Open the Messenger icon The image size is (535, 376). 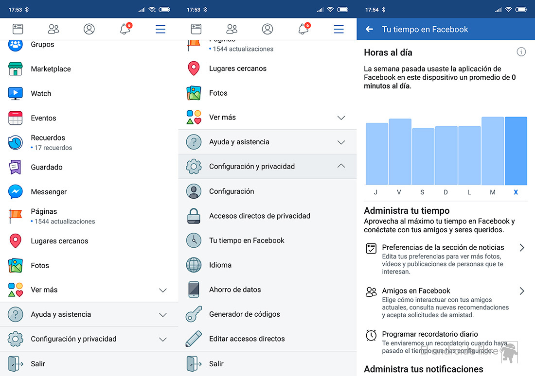16,192
